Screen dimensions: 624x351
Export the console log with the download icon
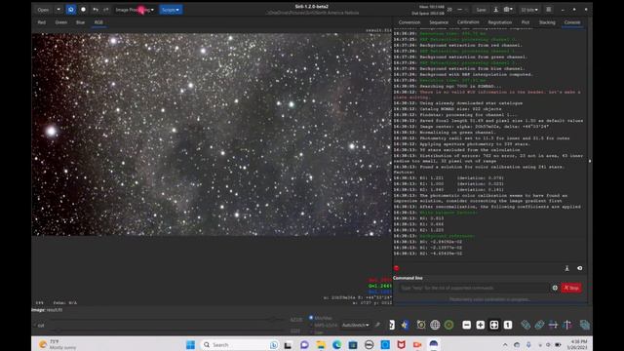567,268
